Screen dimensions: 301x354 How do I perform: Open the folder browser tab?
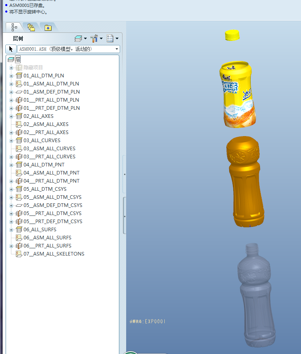31,27
